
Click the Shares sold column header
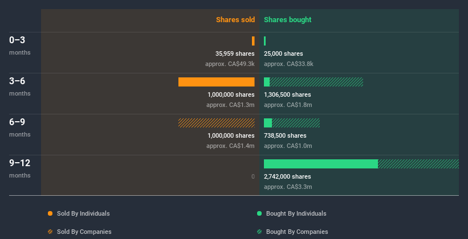[235, 20]
